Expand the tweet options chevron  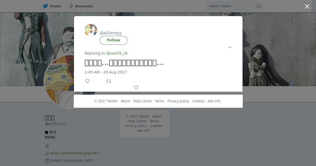click(x=230, y=47)
